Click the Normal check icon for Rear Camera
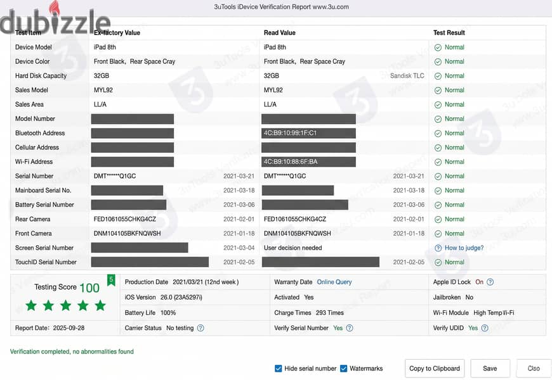This screenshot has height=380, width=552. click(438, 220)
